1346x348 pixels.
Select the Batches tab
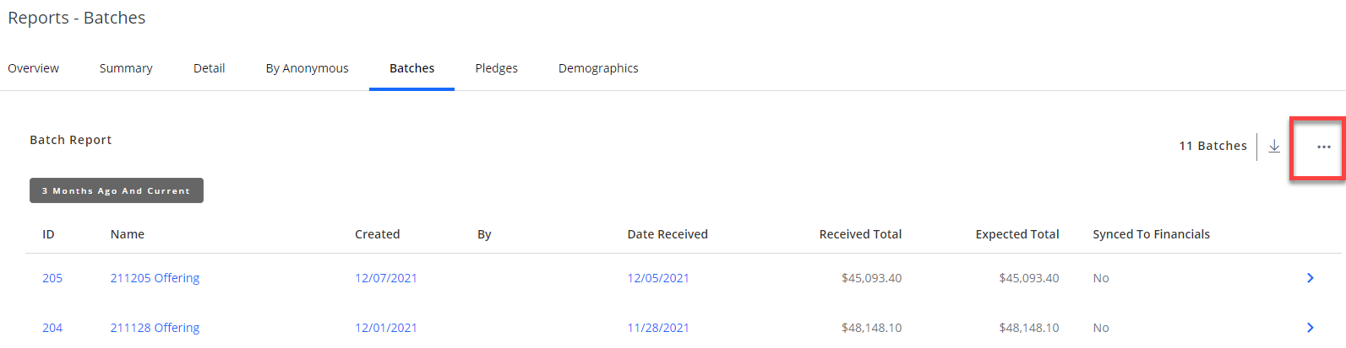coord(411,68)
